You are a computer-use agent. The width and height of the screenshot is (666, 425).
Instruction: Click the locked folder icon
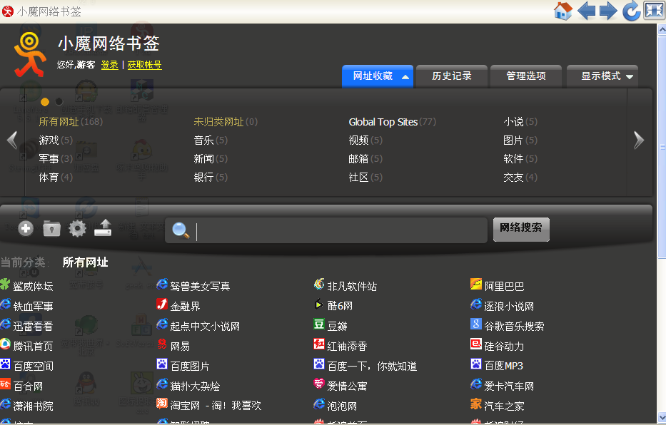coord(51,229)
